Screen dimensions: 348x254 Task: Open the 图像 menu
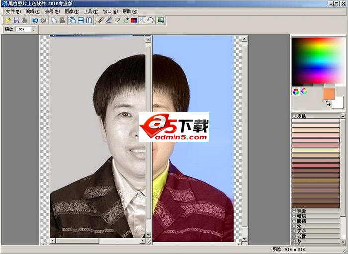click(71, 11)
